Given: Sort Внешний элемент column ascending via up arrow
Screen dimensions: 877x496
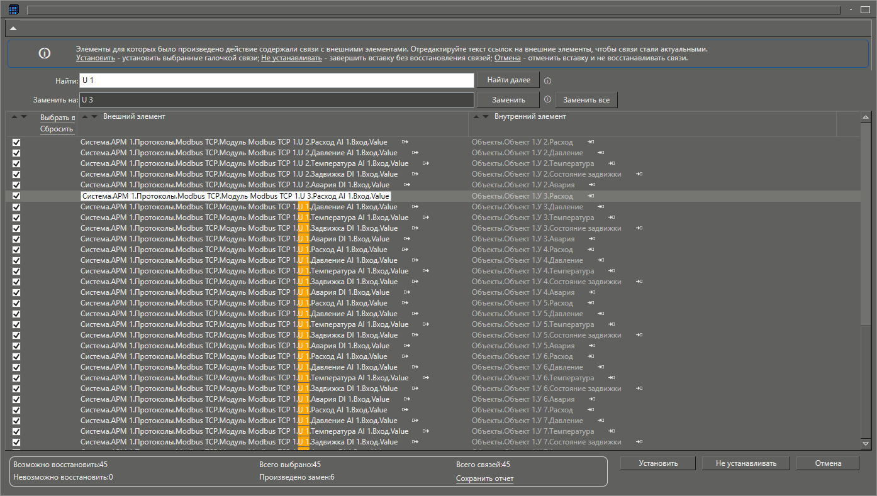Looking at the screenshot, I should pos(86,116).
